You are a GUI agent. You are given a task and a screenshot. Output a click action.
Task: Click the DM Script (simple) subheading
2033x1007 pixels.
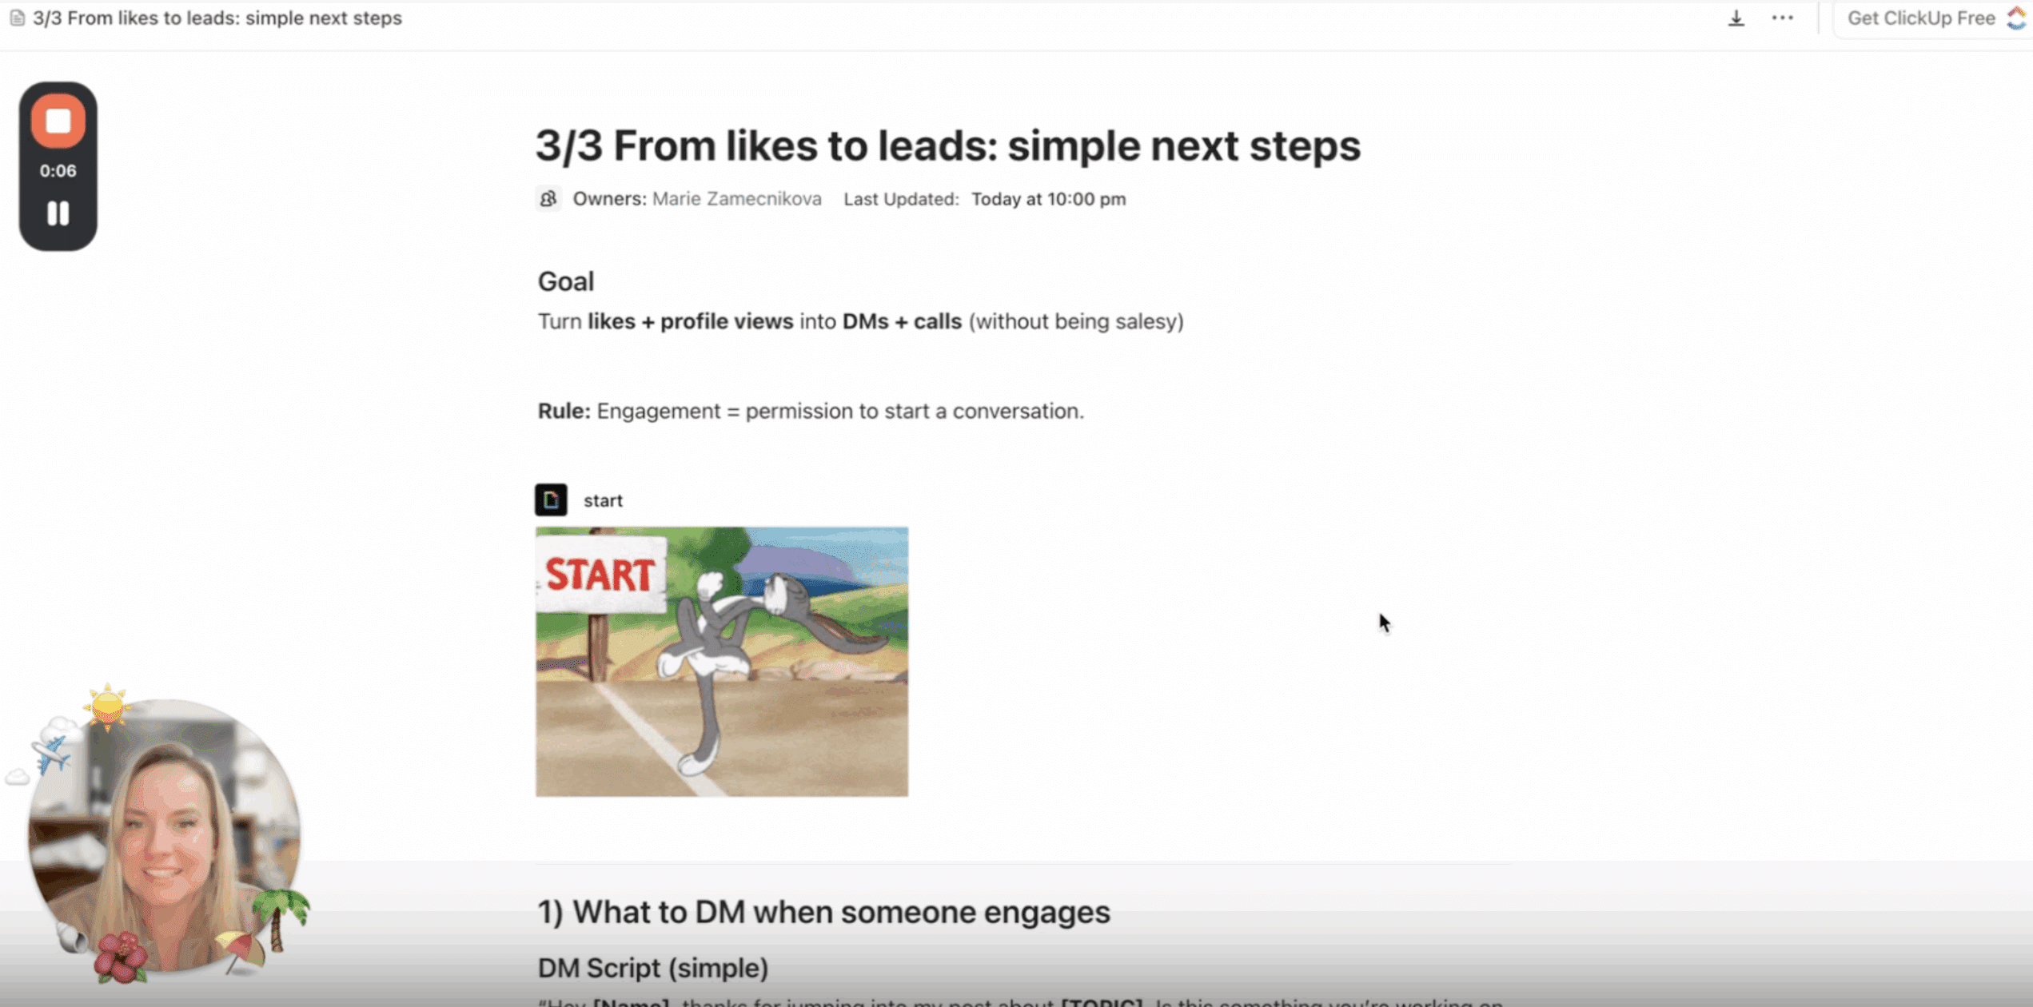(652, 968)
